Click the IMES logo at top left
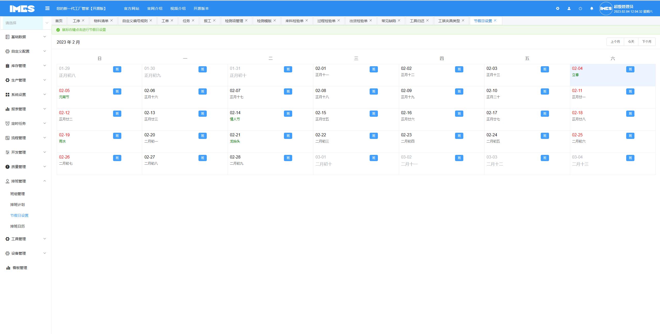 [x=22, y=9]
